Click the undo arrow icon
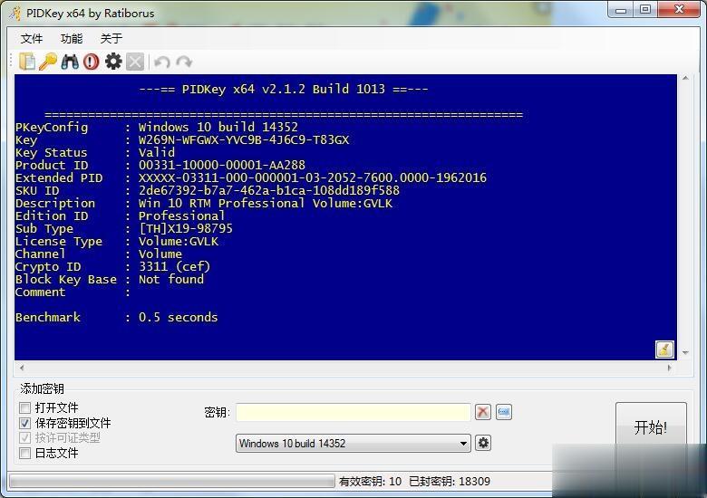The image size is (707, 498). 162,62
